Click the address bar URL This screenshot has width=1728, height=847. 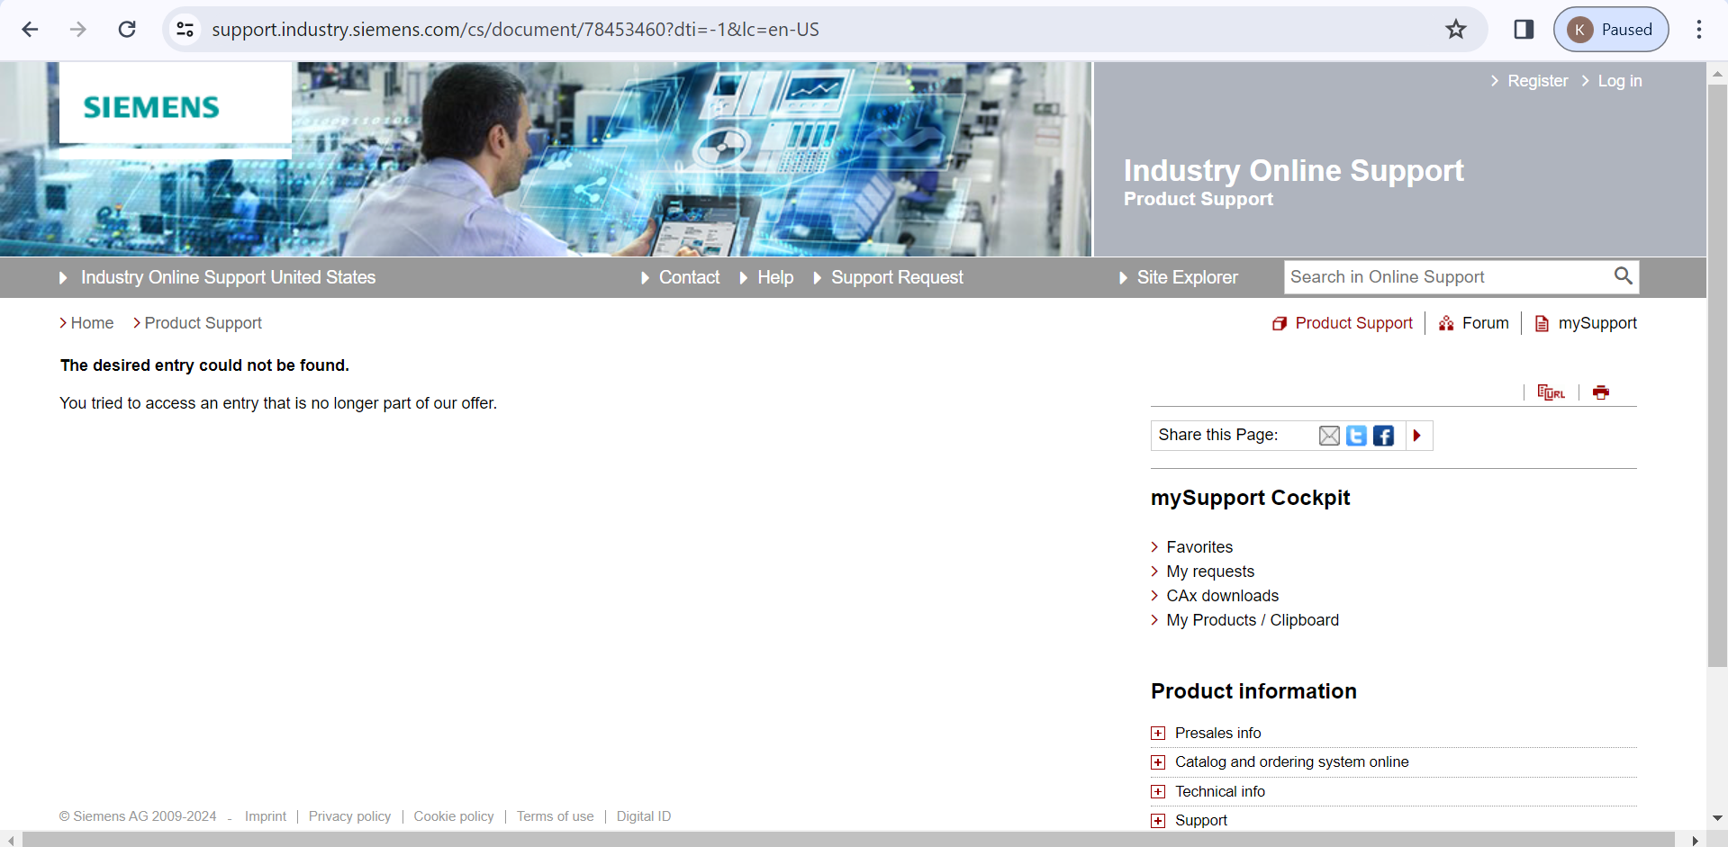click(x=515, y=30)
